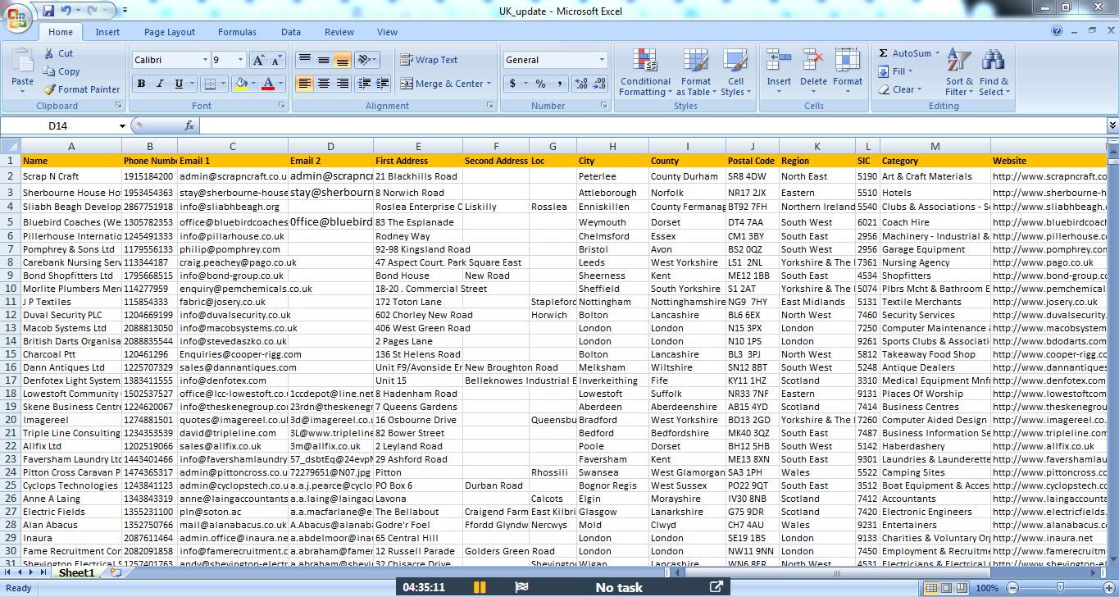The image size is (1119, 597).
Task: Cut the selected cells
Action: click(x=57, y=53)
